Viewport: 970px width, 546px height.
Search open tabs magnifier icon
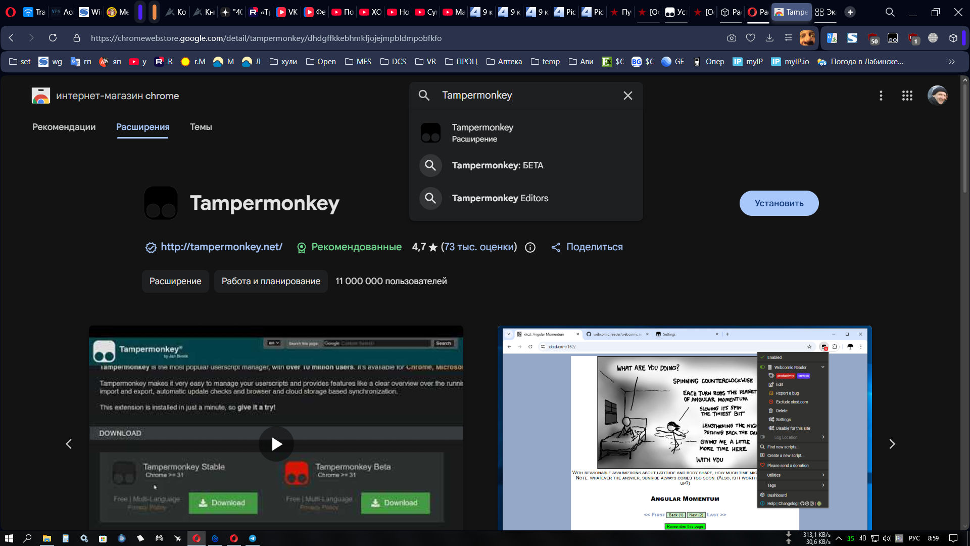point(890,12)
